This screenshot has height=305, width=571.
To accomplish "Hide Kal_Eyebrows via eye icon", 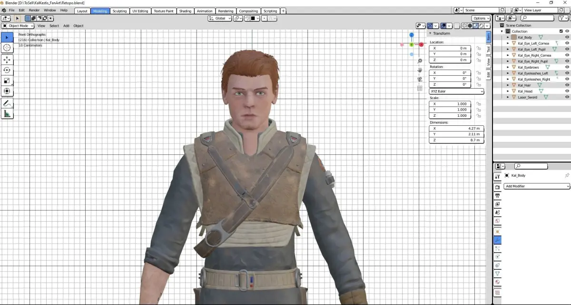I will click(x=567, y=67).
